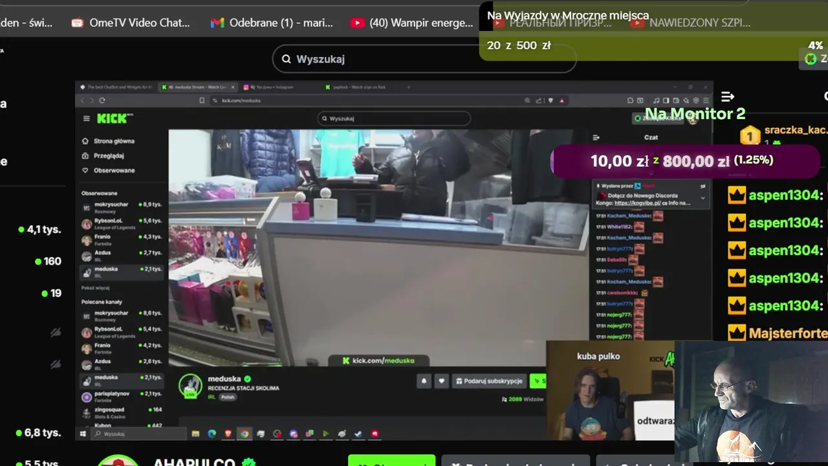Open Brave browser from taskbar
828x466 pixels.
[228, 434]
